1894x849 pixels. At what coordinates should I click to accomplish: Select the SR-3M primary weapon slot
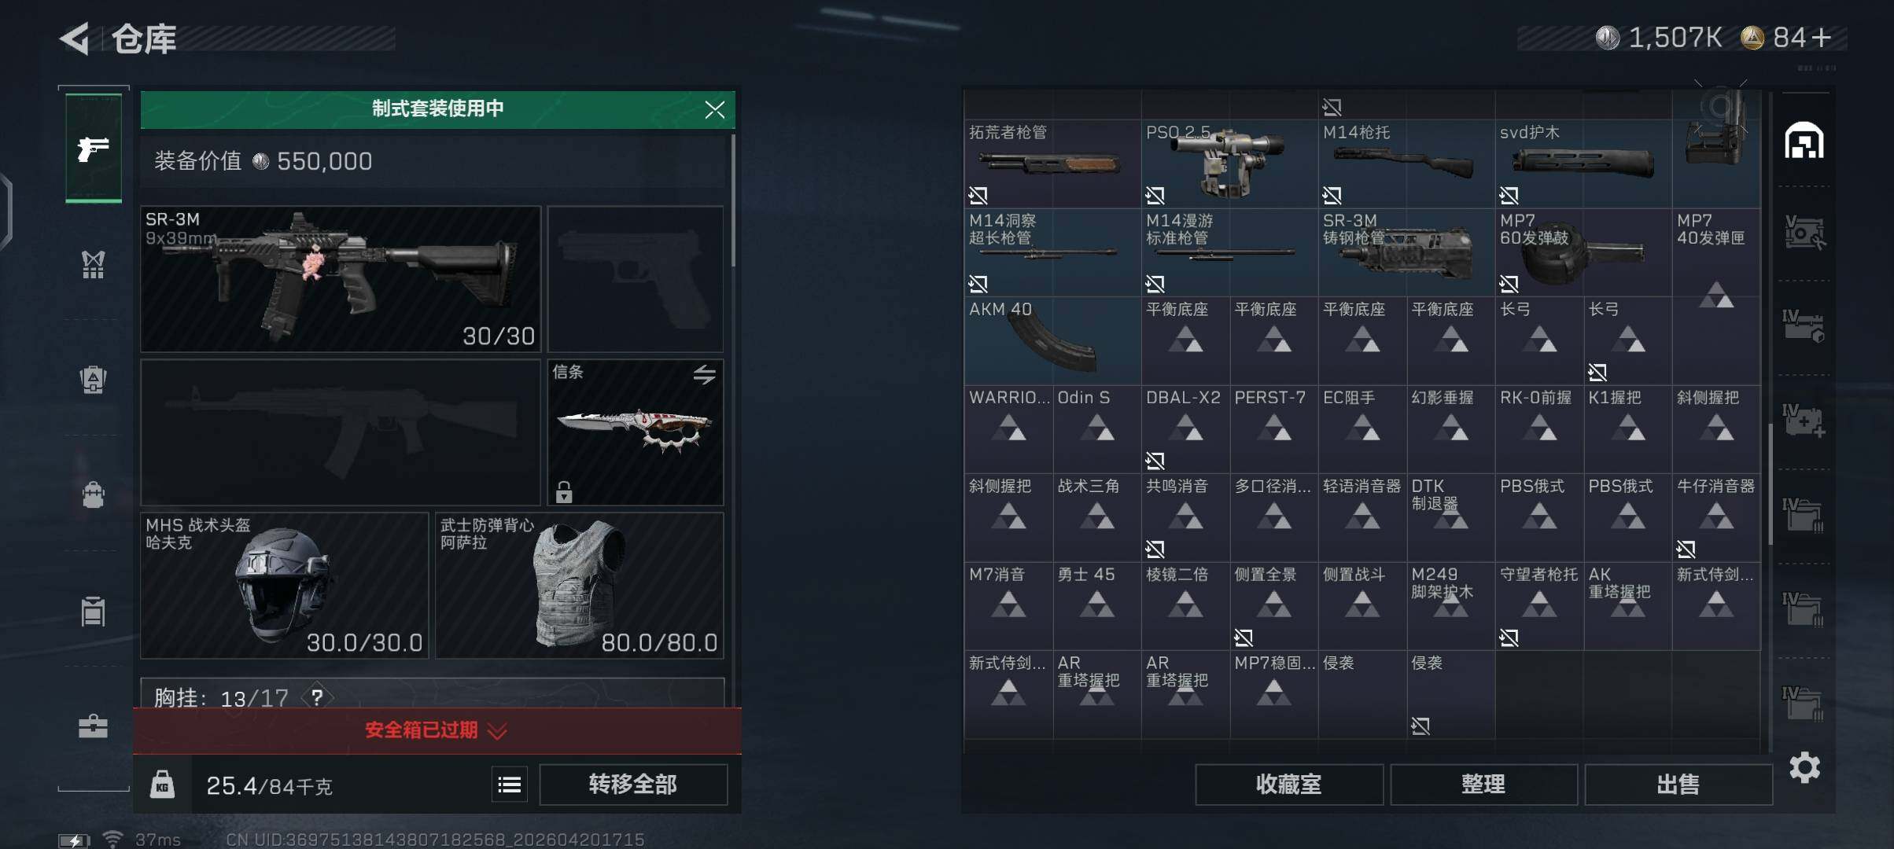[x=341, y=279]
